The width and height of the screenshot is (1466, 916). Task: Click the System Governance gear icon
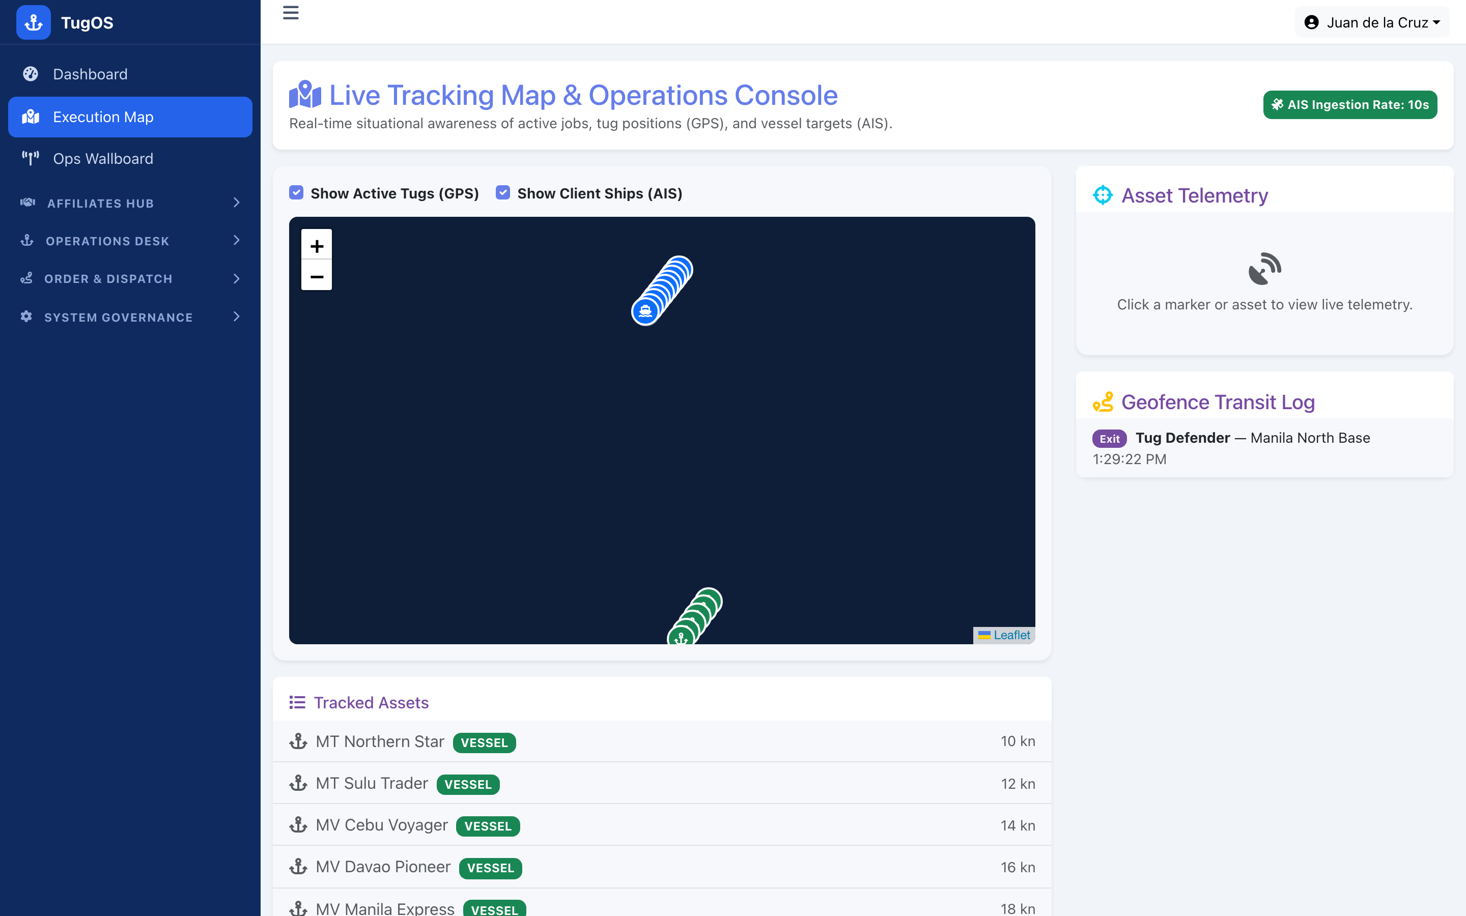[26, 316]
